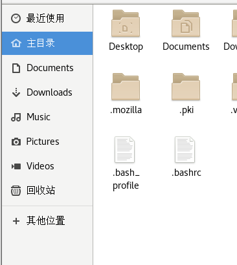Click the video camera icon beside Videos
Screen dimensions: 237x265
[x=16, y=166]
